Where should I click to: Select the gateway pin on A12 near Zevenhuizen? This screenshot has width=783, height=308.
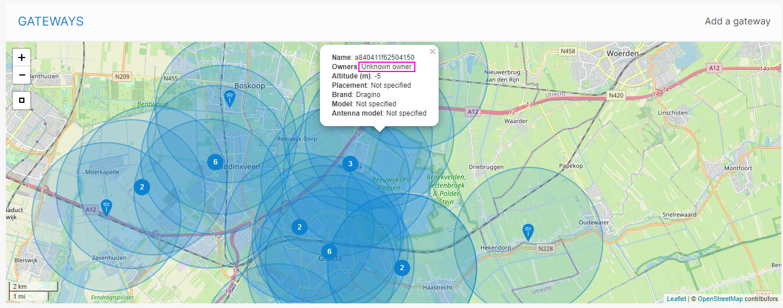pyautogui.click(x=106, y=207)
